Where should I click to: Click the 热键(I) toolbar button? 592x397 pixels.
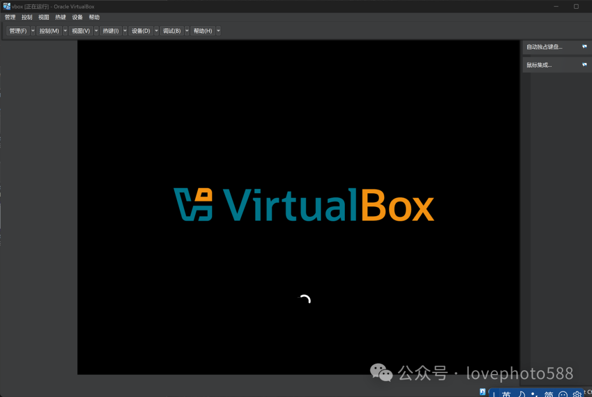(x=111, y=31)
